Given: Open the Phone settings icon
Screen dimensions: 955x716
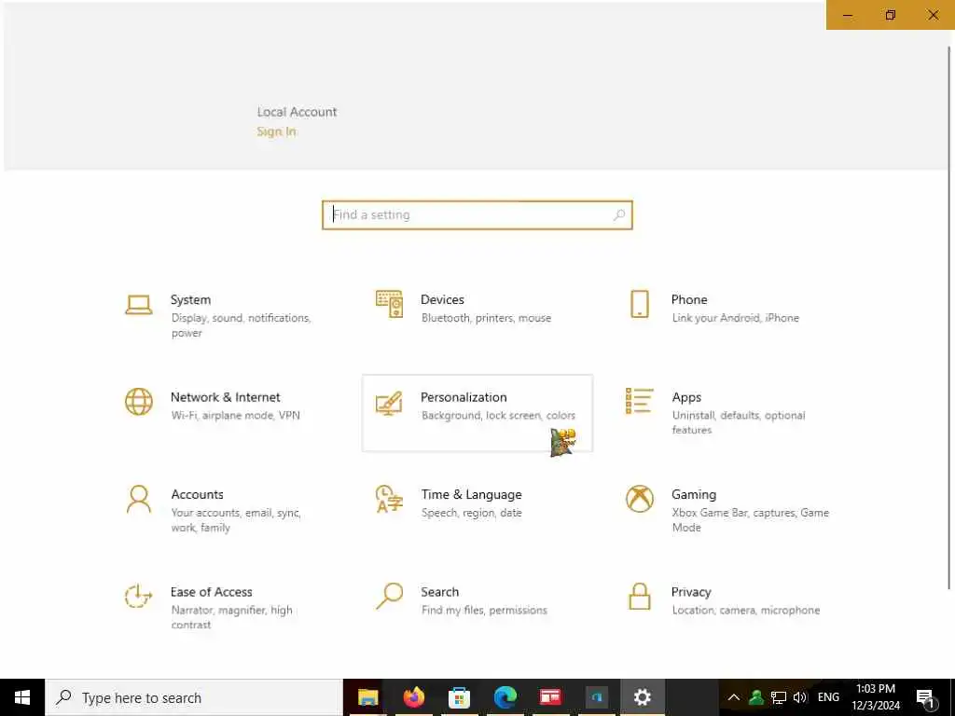Looking at the screenshot, I should click(x=640, y=304).
